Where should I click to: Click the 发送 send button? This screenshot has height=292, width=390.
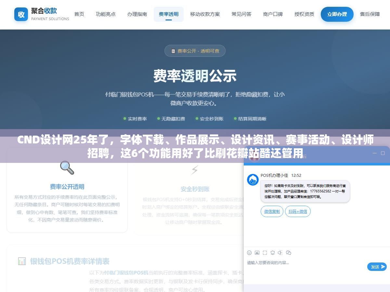point(377,267)
